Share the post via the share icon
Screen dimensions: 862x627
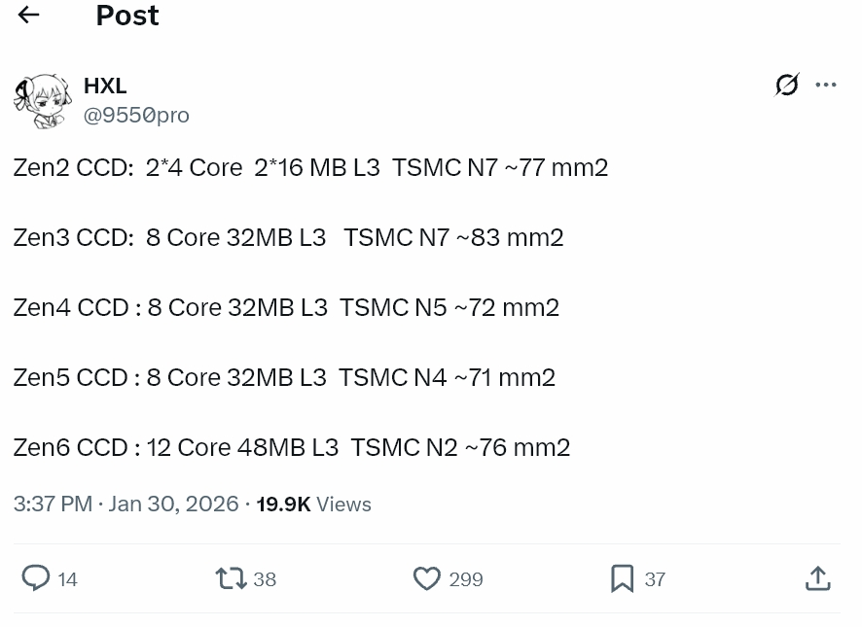click(818, 578)
